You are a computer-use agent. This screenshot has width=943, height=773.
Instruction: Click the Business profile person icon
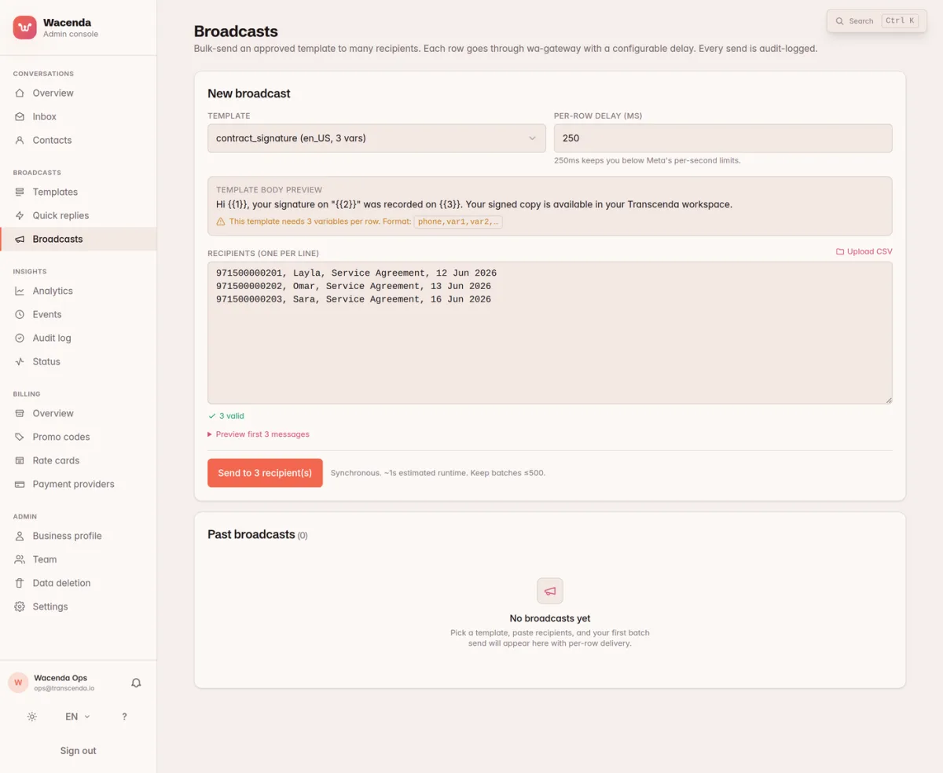[20, 536]
